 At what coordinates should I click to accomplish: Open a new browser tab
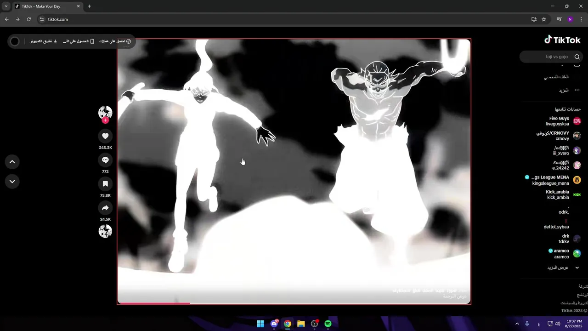point(89,6)
